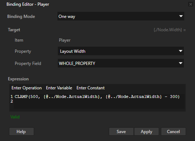Click the Valid status text
Image resolution: width=195 pixels, height=141 pixels.
pos(15,117)
